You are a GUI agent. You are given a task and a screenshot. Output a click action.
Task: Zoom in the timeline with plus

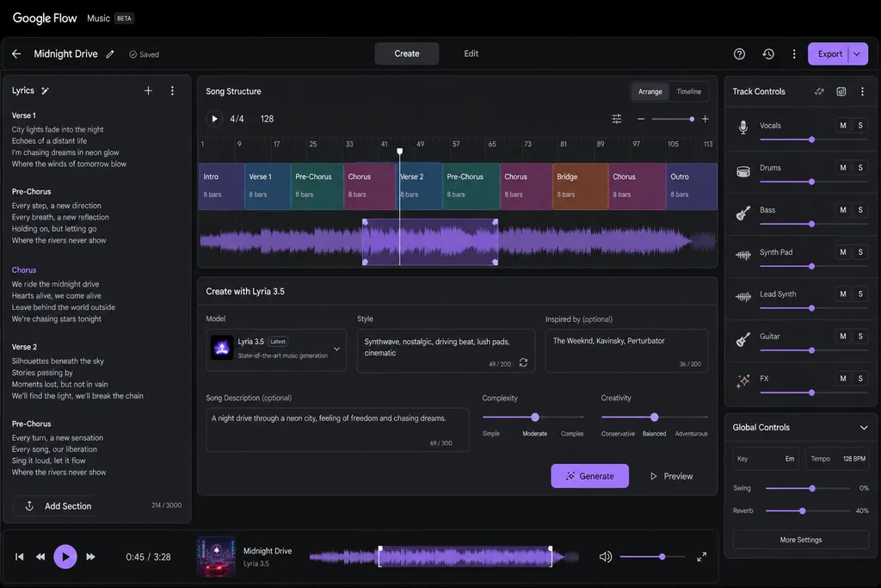click(x=705, y=119)
